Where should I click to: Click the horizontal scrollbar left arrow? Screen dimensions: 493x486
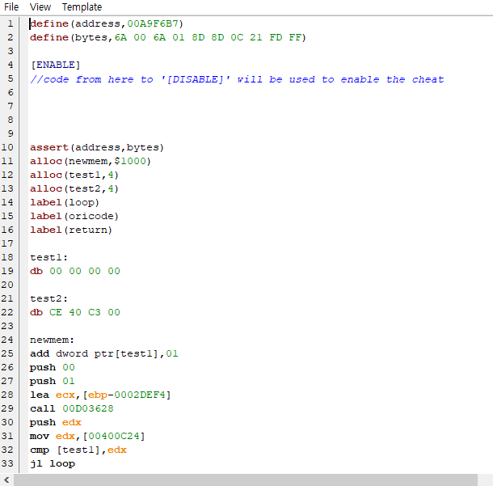(x=6, y=480)
